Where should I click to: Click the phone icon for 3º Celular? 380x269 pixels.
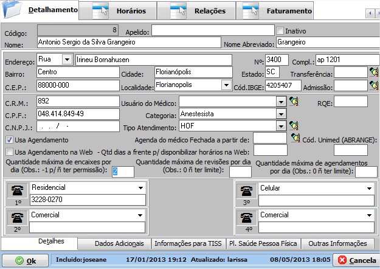246,191
